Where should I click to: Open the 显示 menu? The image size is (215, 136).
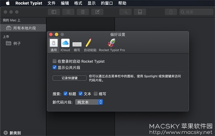(91, 3)
